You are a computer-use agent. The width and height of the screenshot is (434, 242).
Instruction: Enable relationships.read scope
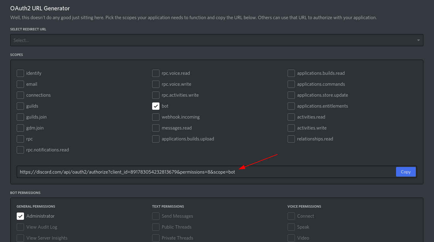pyautogui.click(x=291, y=139)
